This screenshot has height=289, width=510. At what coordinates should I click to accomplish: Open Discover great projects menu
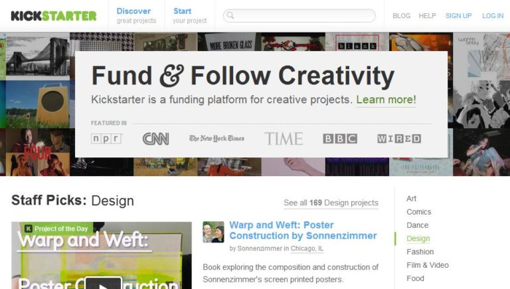[x=135, y=15]
